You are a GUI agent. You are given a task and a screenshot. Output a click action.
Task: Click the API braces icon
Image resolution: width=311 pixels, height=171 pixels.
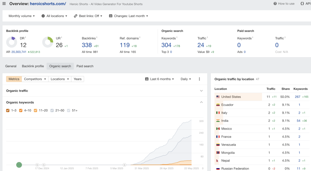tap(302, 4)
